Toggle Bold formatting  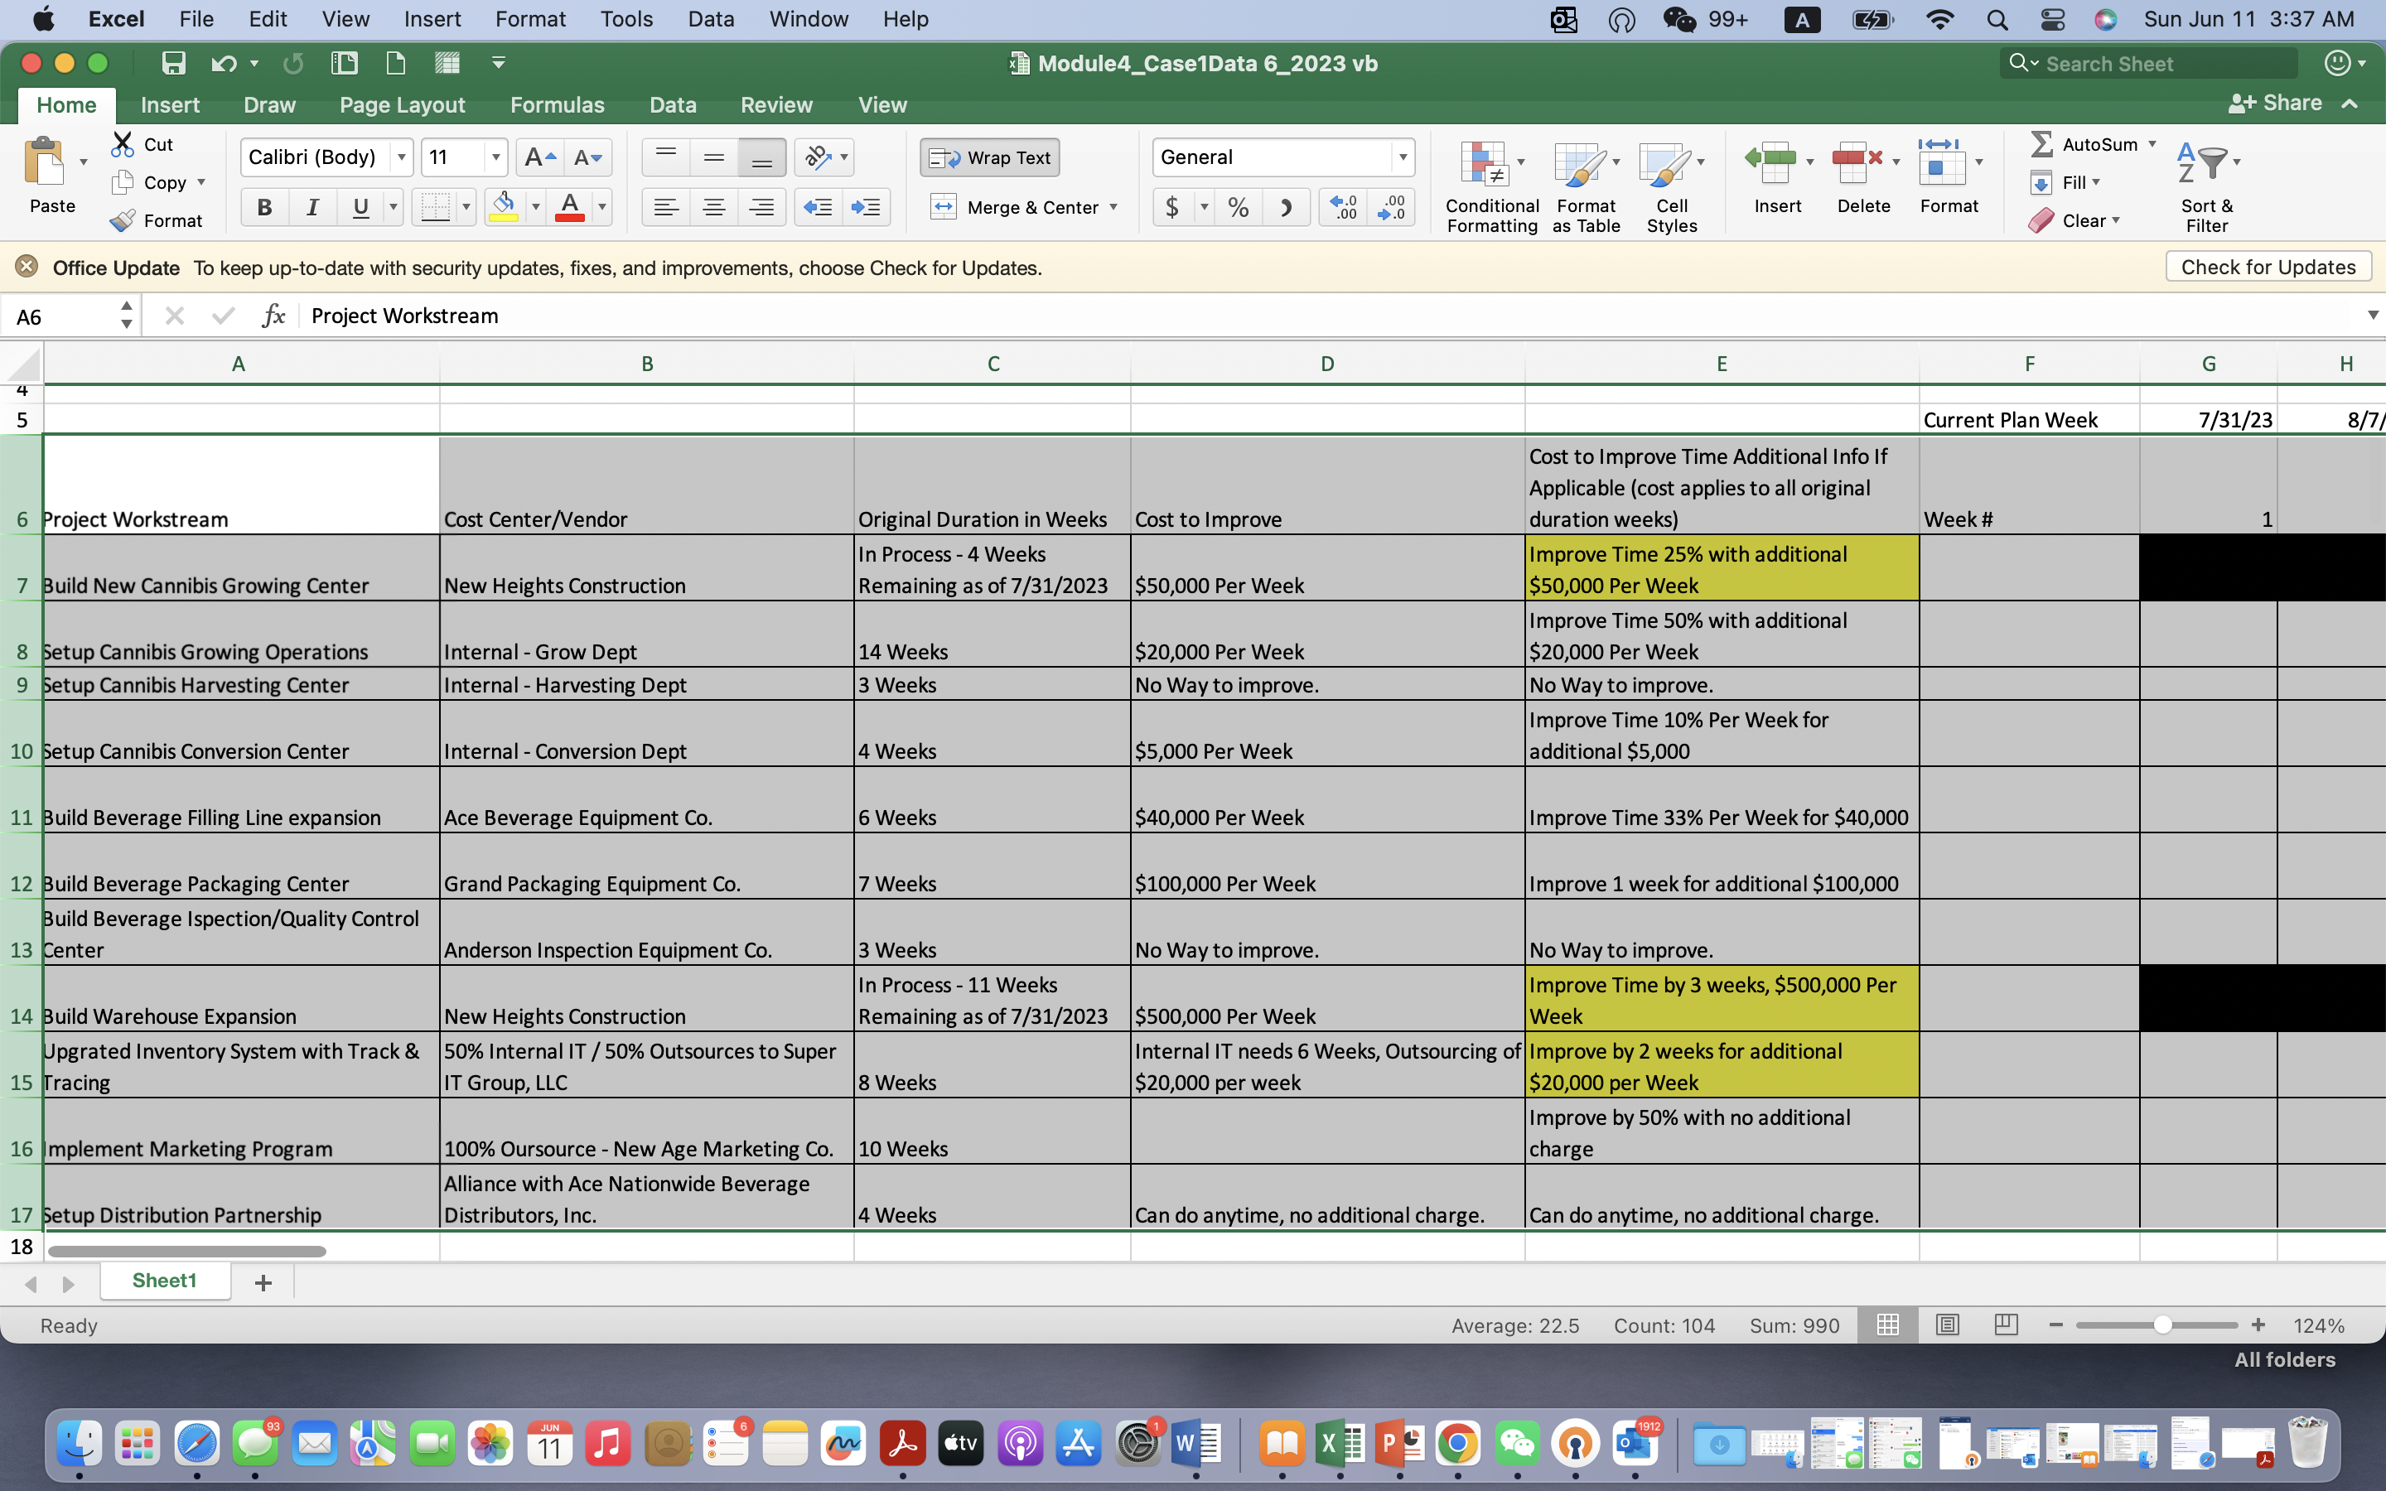tap(264, 207)
